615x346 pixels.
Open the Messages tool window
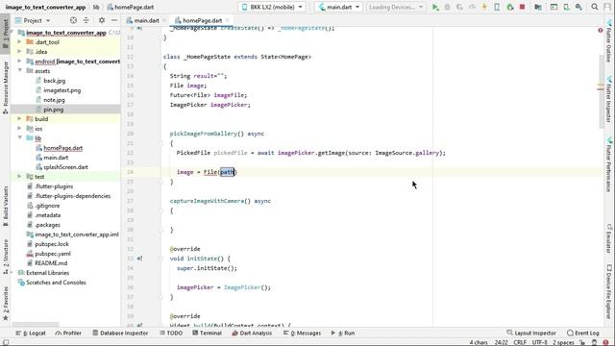coord(302,334)
